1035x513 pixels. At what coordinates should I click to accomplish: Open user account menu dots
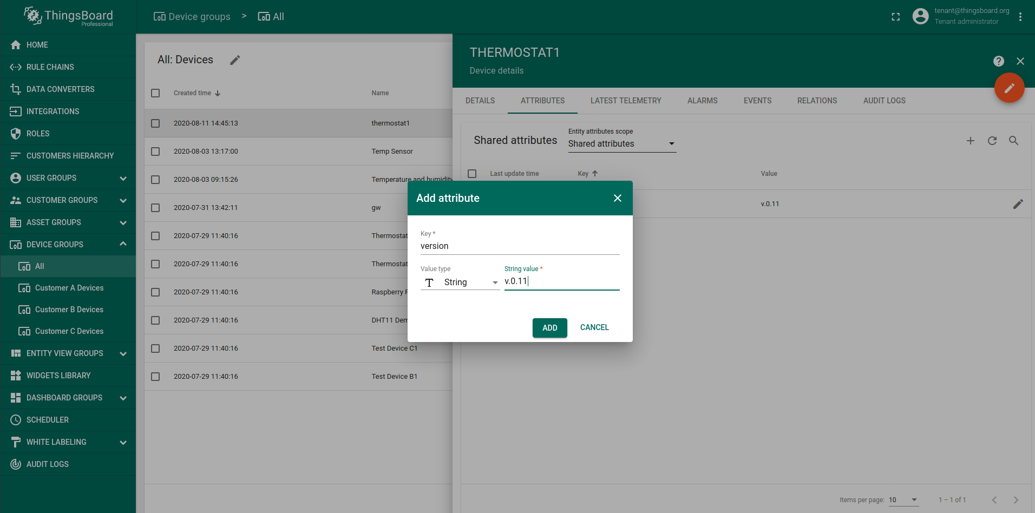pos(1020,17)
